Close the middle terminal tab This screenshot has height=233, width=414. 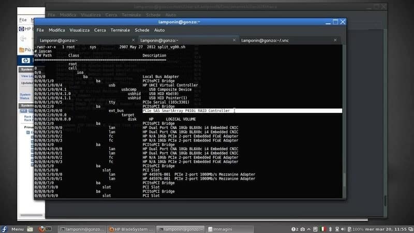pos(234,40)
